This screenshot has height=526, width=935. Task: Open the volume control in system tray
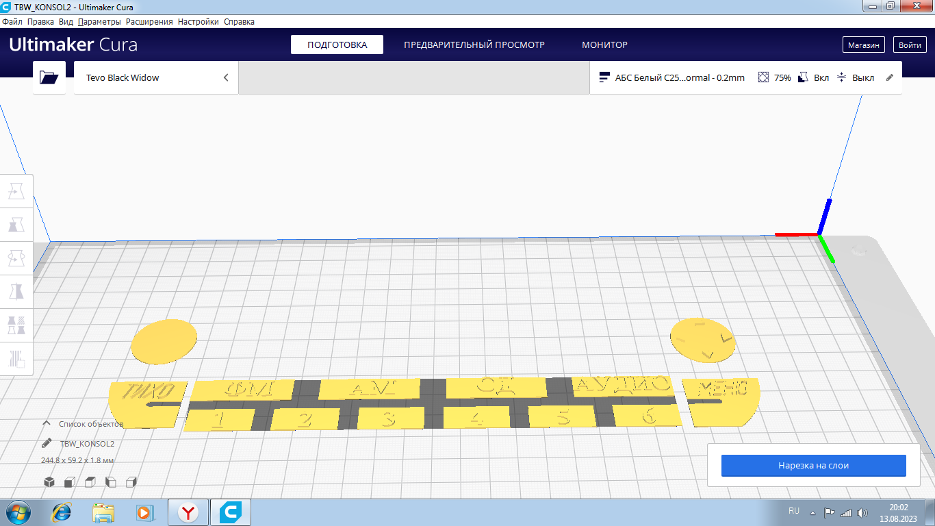coord(862,512)
